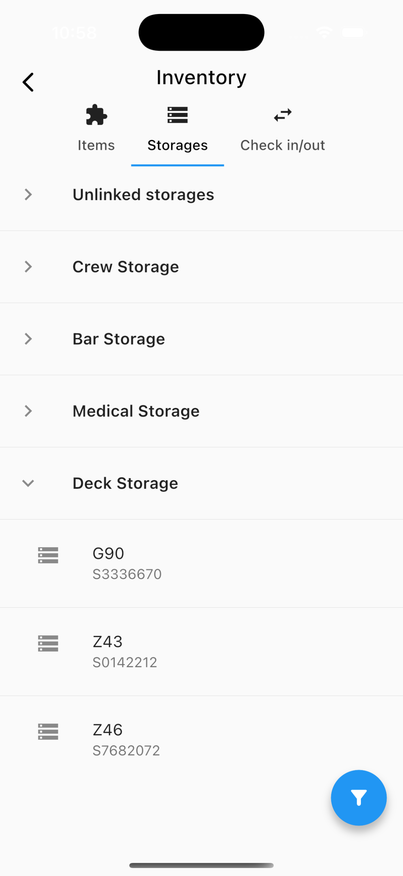Expand the Medical Storage chevron
403x876 pixels.
tap(28, 411)
